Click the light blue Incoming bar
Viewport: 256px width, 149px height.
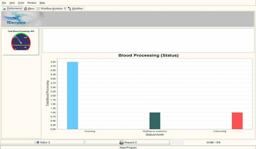pos(72,95)
